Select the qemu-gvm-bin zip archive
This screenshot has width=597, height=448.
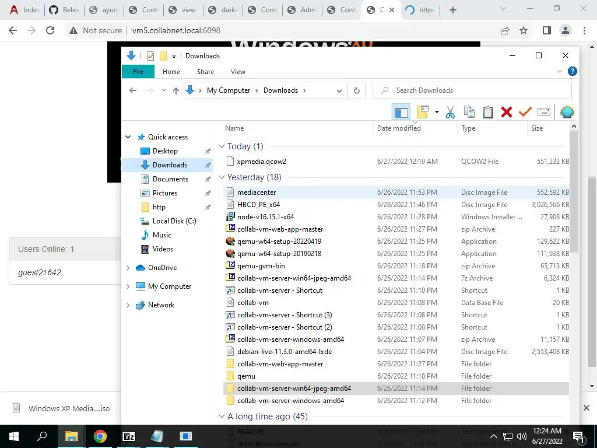click(261, 266)
